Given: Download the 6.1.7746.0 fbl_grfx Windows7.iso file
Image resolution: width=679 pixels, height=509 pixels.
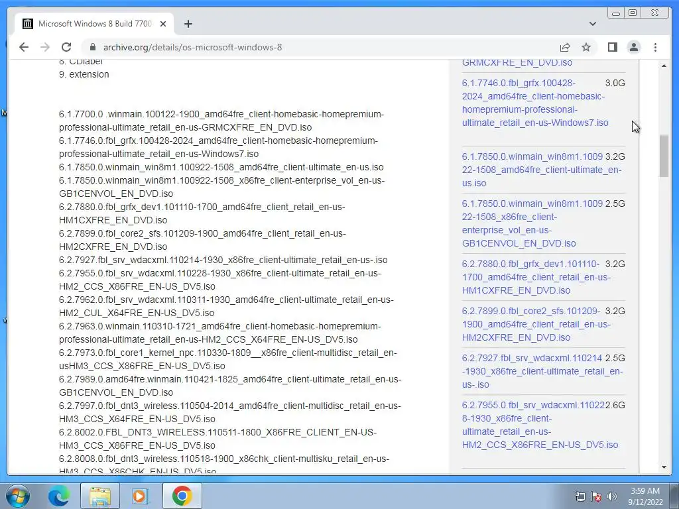Looking at the screenshot, I should pyautogui.click(x=535, y=103).
